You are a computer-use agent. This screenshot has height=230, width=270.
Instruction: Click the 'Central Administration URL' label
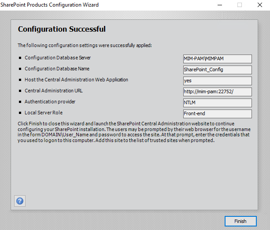pyautogui.click(x=53, y=91)
